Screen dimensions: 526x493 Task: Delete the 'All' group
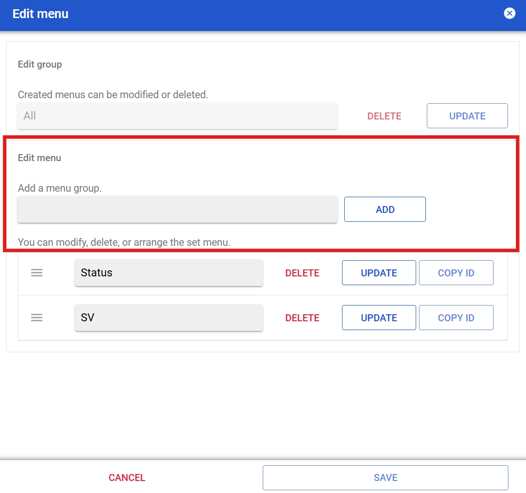coord(384,116)
